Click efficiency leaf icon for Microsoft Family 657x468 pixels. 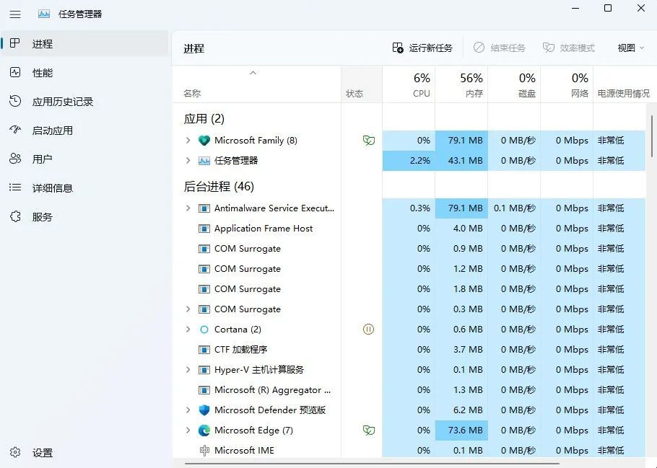pos(369,141)
